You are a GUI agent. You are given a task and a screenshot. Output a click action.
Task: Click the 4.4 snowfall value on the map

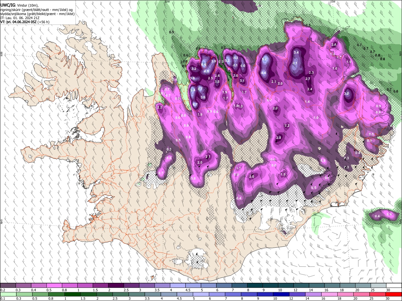pos(264,73)
